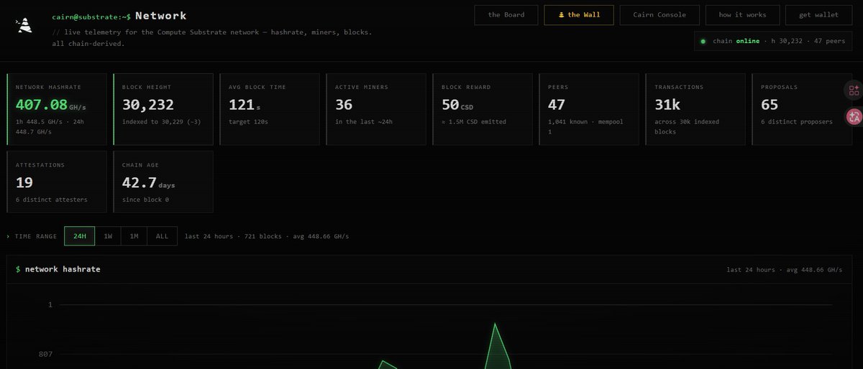Click the pink translate icon on right edge
This screenshot has height=369, width=863.
[x=854, y=116]
